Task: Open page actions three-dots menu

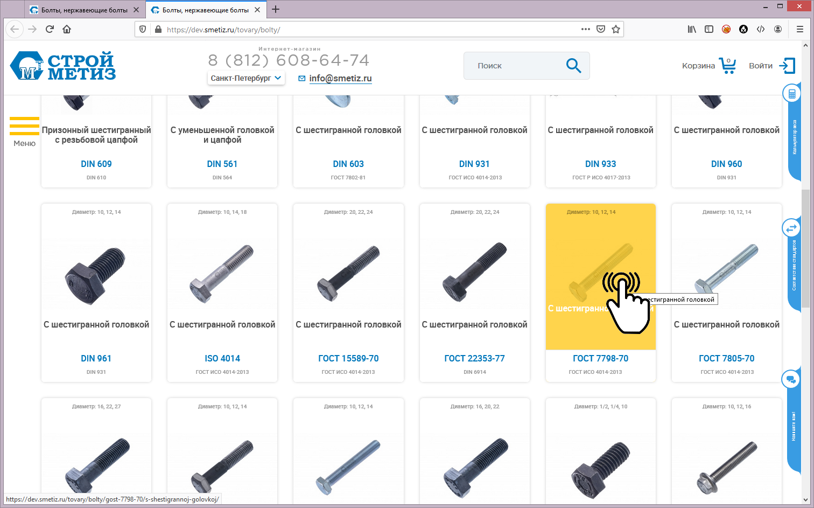Action: click(585, 29)
